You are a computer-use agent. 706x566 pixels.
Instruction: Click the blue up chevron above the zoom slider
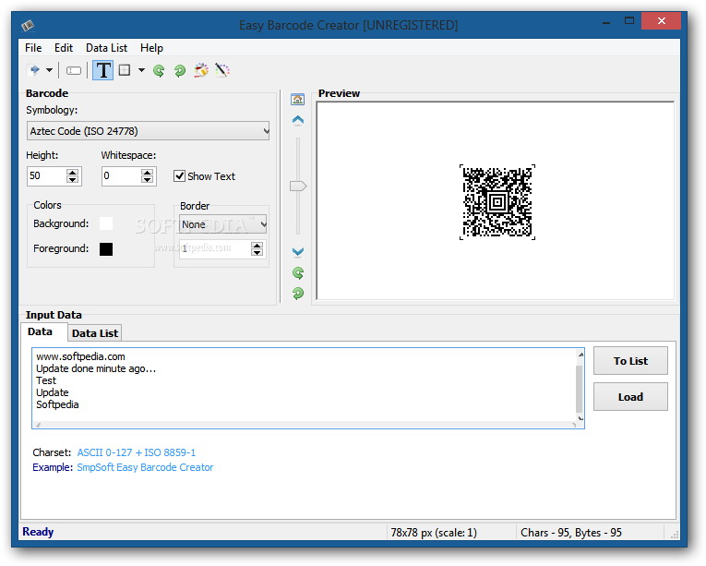coord(298,120)
